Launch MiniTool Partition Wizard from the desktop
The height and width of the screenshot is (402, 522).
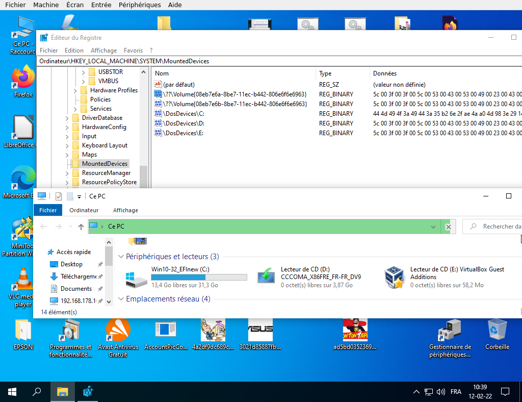pyautogui.click(x=22, y=237)
